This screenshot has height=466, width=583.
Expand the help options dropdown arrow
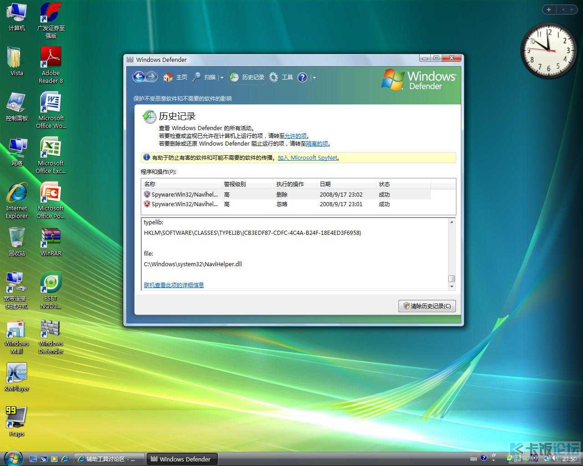pyautogui.click(x=314, y=78)
